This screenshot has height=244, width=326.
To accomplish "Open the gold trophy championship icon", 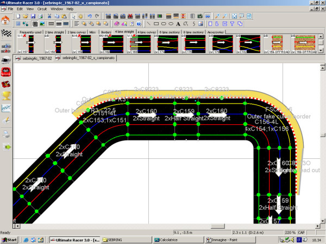I will pyautogui.click(x=6, y=96).
